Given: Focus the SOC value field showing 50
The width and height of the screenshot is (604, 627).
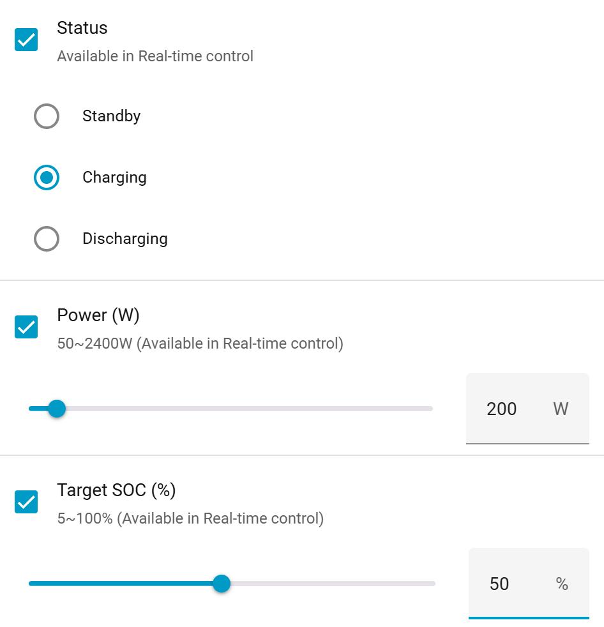Looking at the screenshot, I should (499, 584).
